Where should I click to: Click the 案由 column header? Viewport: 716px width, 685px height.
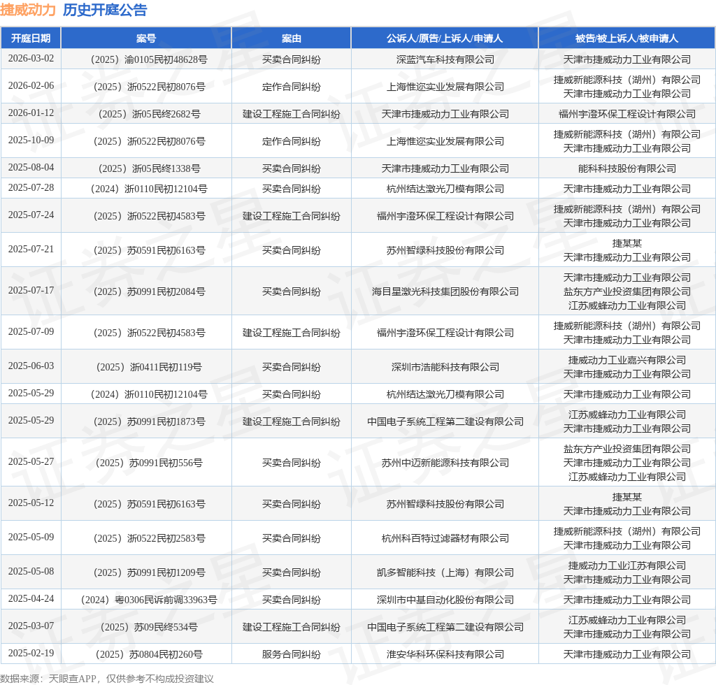coord(292,38)
